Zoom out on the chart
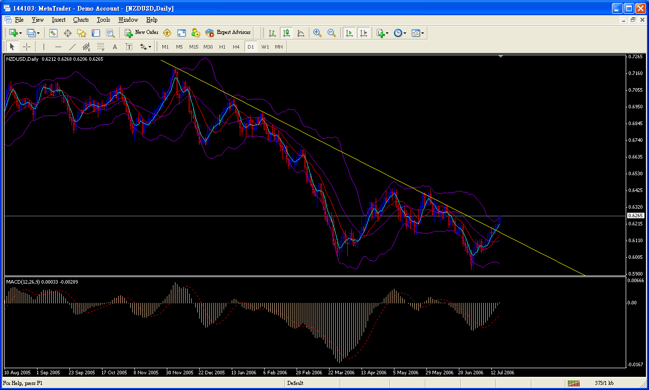 332,33
